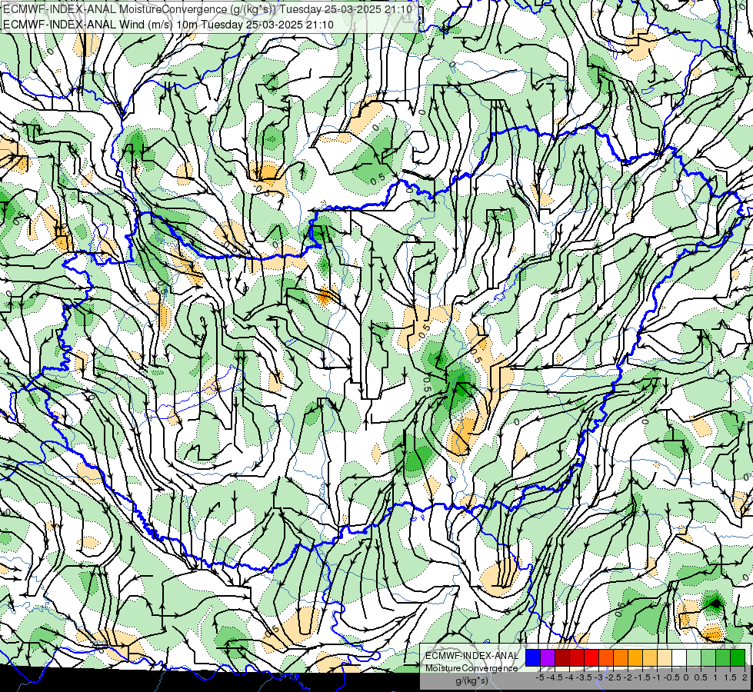Click the legend tick value '1.5'

pyautogui.click(x=731, y=677)
